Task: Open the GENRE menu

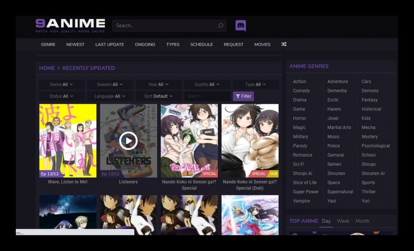Action: point(48,44)
